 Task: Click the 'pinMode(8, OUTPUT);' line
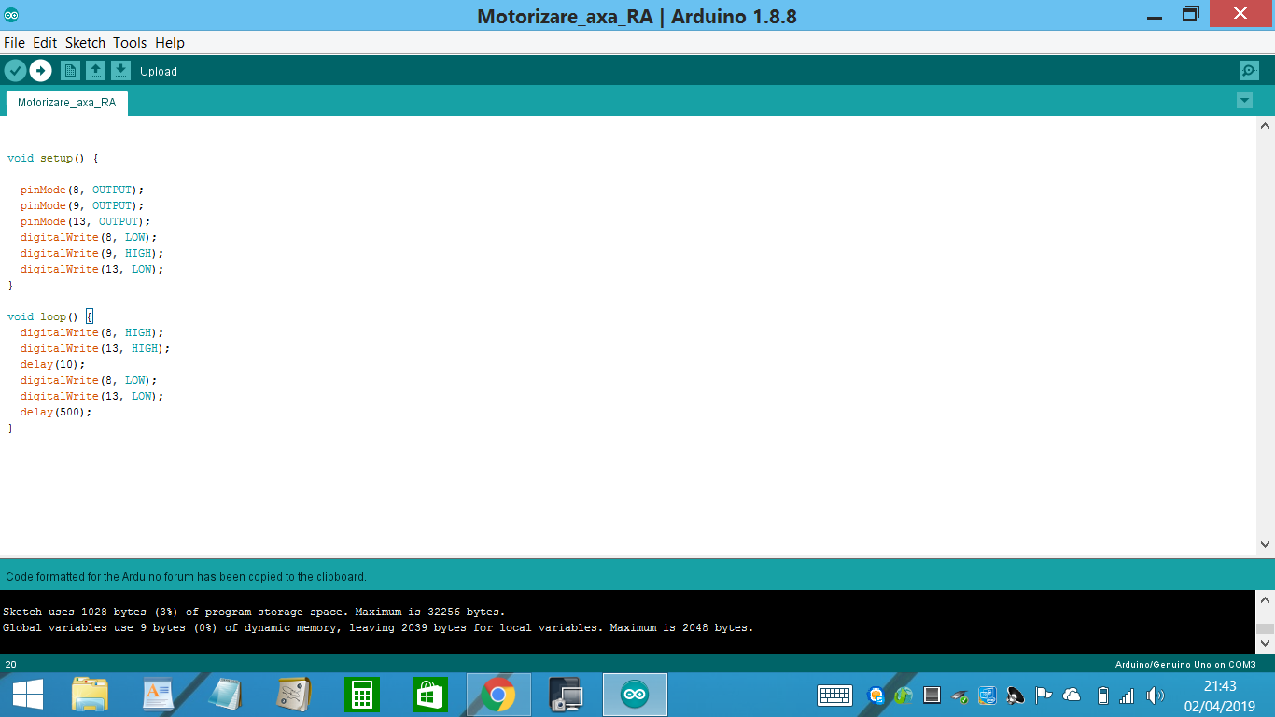[x=82, y=190]
